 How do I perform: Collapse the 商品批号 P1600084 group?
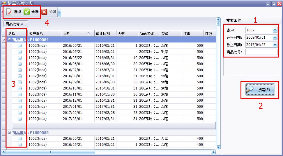[9, 40]
